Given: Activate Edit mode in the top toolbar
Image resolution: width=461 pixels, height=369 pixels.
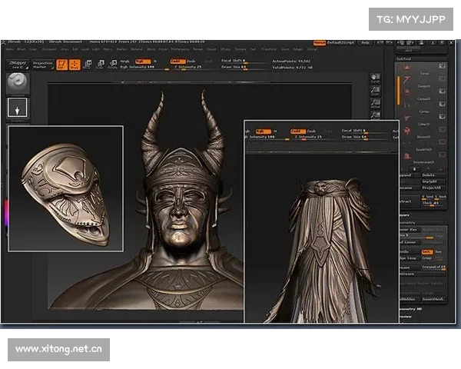Looking at the screenshot, I should coord(61,65).
